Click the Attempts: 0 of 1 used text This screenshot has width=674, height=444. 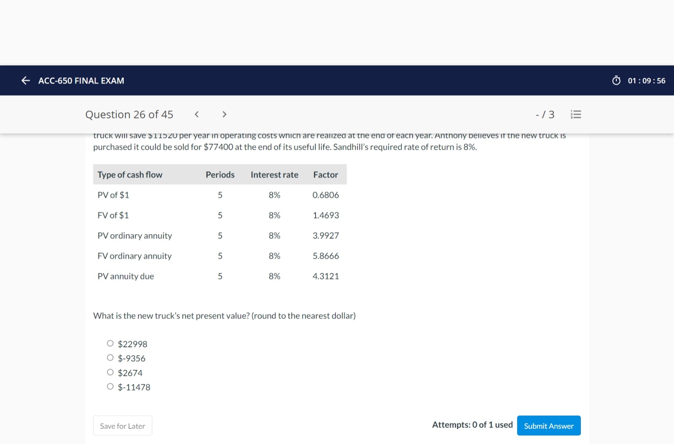click(472, 425)
